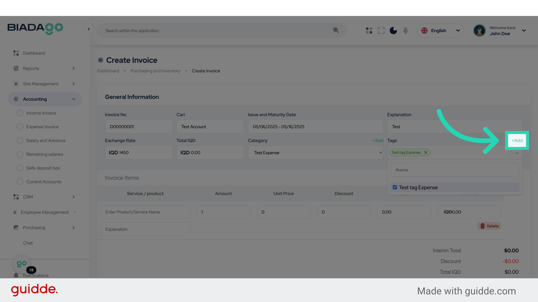The image size is (538, 302).
Task: Click the highlighted +Add tags button
Action: [517, 140]
